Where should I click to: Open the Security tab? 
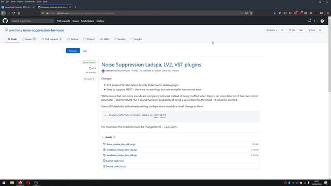click(119, 39)
